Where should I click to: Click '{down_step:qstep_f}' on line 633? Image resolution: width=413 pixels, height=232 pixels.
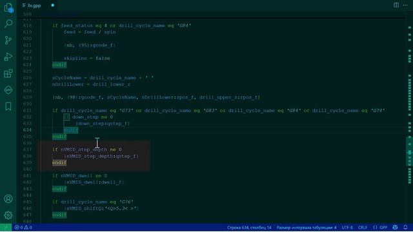point(103,124)
